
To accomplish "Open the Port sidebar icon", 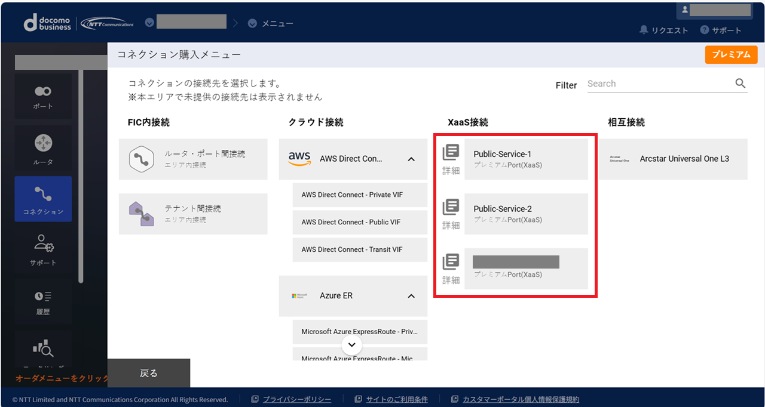I will click(x=43, y=97).
